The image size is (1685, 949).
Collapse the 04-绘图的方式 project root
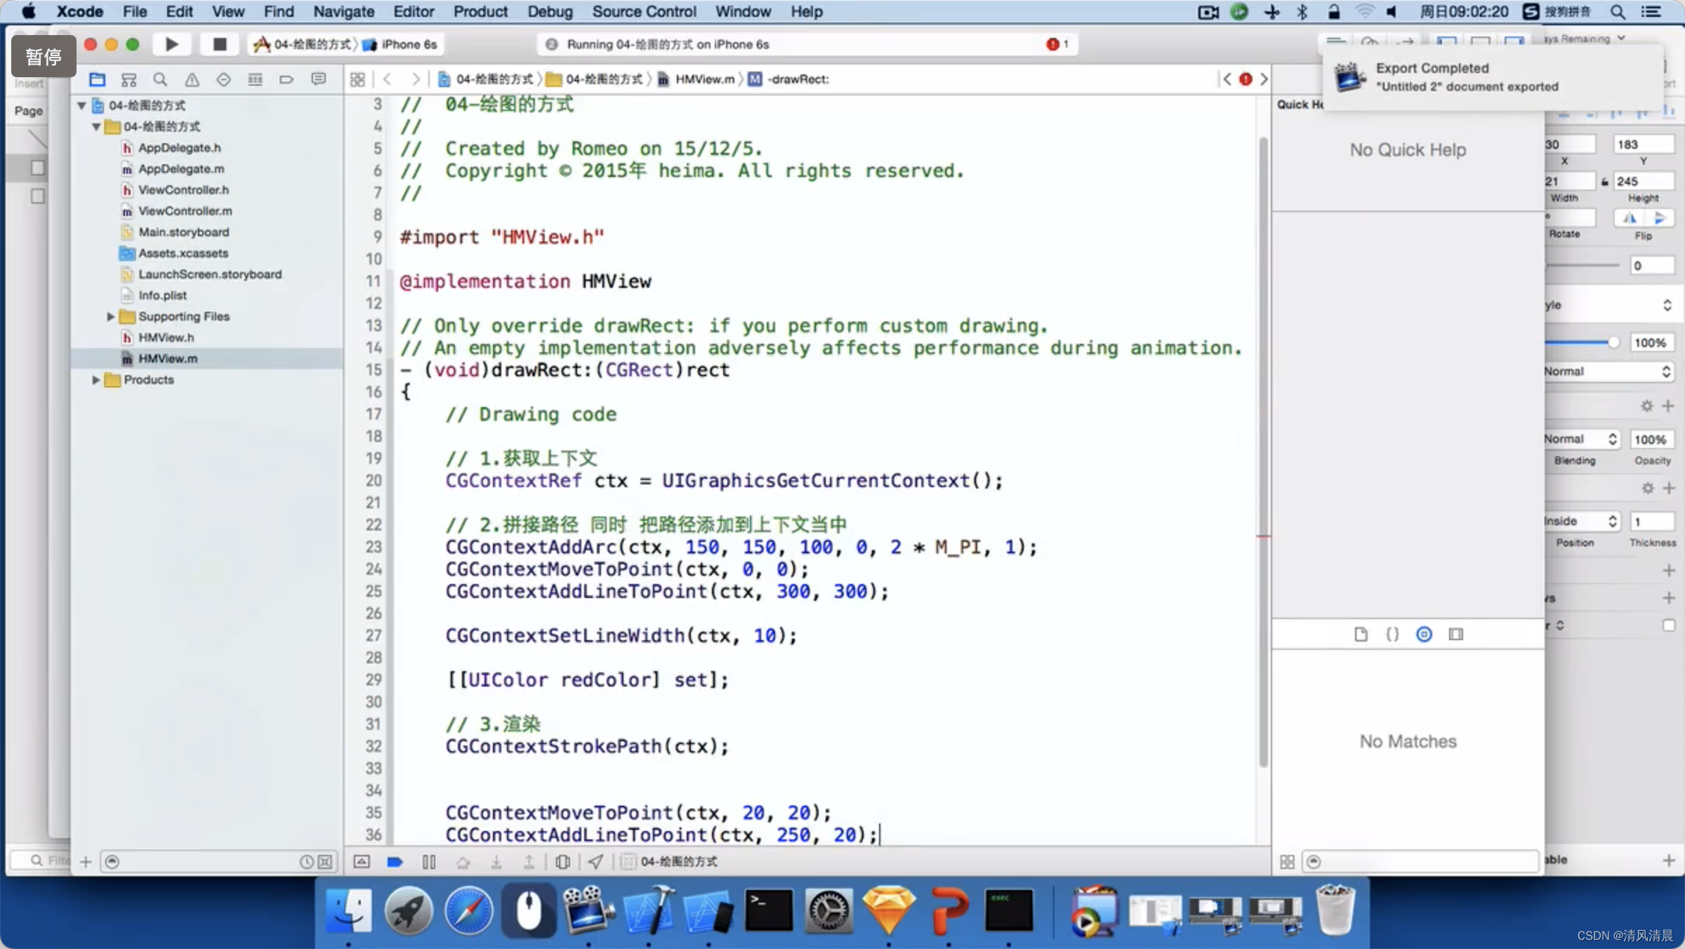[82, 105]
